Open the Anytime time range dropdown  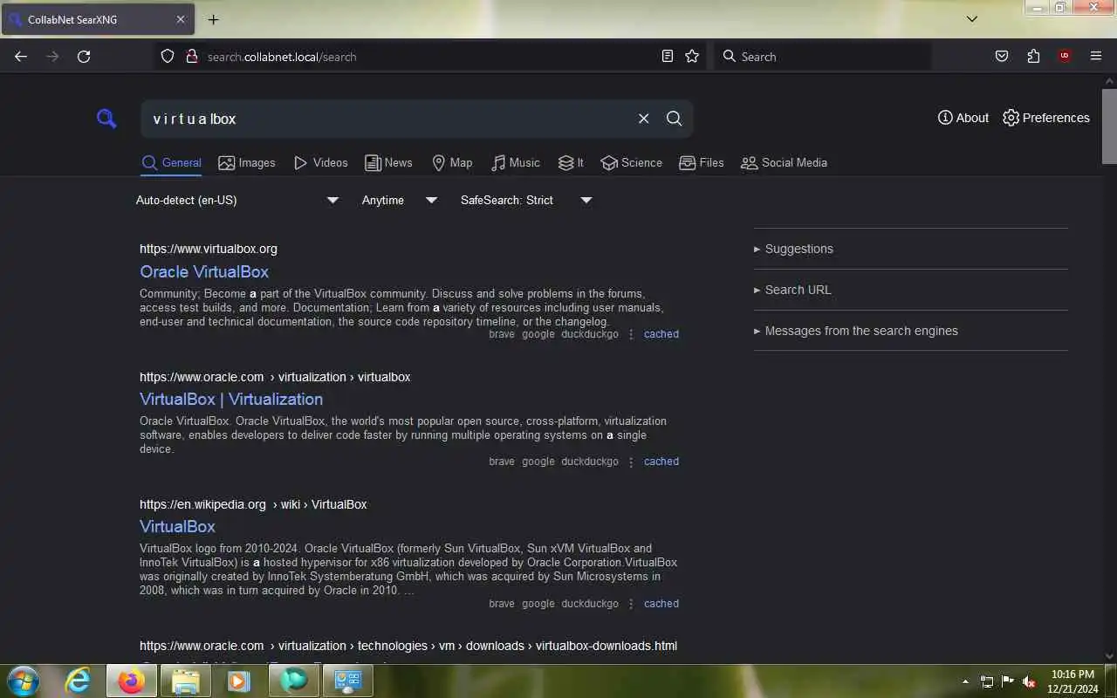400,200
